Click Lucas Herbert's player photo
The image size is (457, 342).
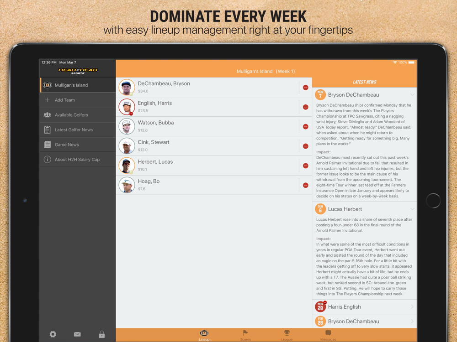coord(127,165)
